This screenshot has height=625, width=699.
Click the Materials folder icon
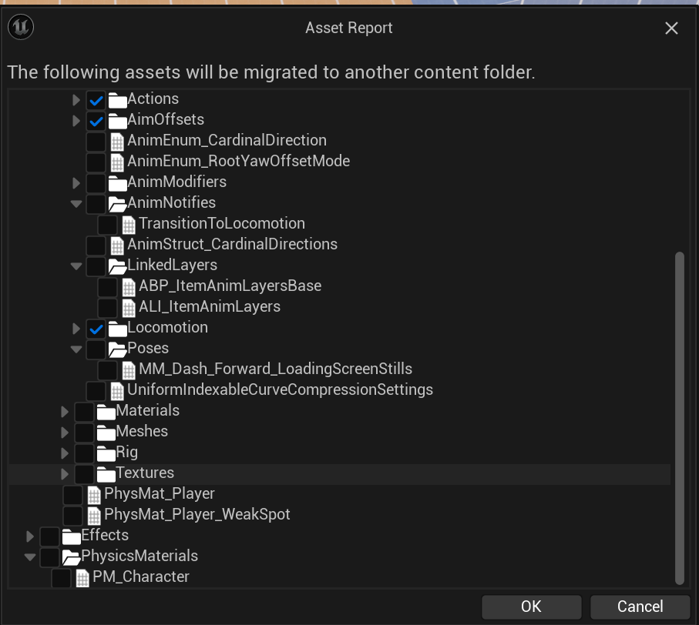click(106, 413)
